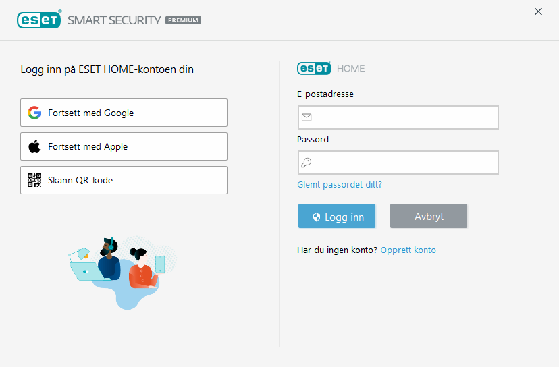This screenshot has height=367, width=559.
Task: Choose Fortsett med Google
Action: click(x=124, y=113)
